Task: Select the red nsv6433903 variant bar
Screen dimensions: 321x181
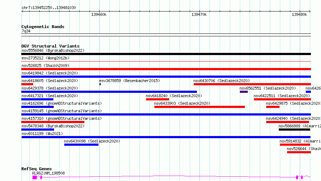Action: click(199, 107)
